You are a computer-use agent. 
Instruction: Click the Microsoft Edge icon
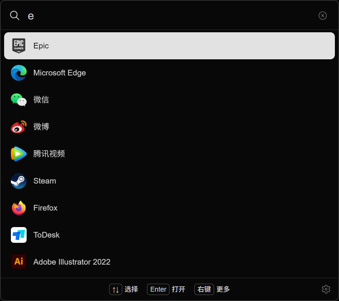19,73
